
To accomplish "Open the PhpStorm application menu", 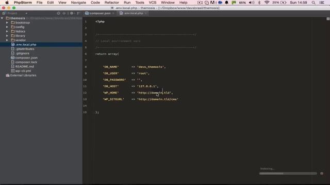I will pos(23,3).
